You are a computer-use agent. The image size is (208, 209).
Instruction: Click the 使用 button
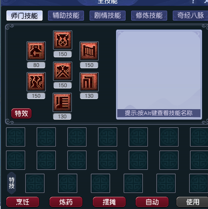[x=192, y=202]
